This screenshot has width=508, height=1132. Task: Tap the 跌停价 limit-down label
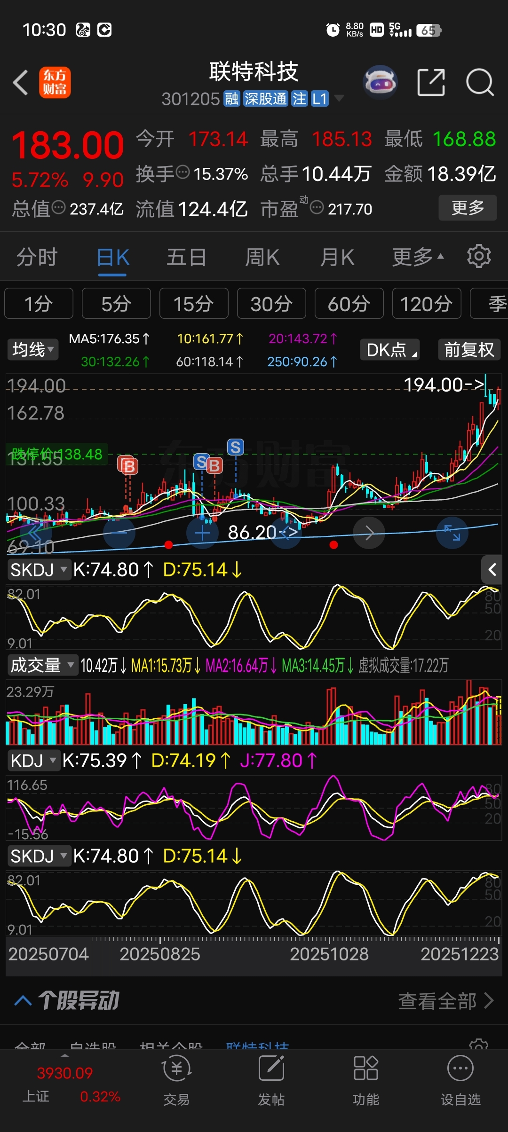(x=56, y=454)
